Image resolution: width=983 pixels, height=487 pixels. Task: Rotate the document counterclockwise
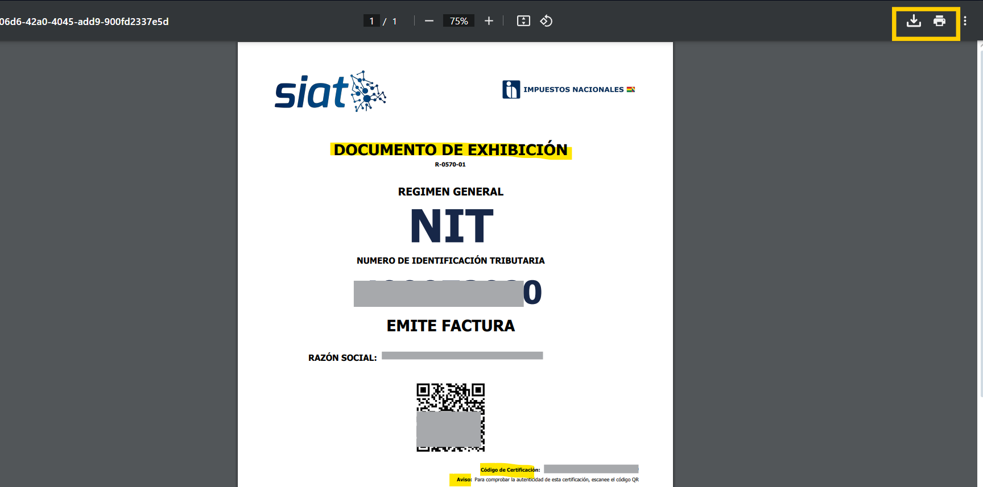click(546, 21)
